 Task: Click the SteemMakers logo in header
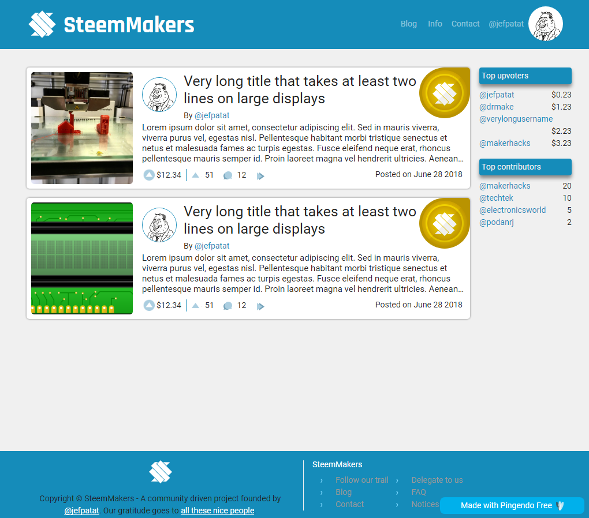pos(42,24)
